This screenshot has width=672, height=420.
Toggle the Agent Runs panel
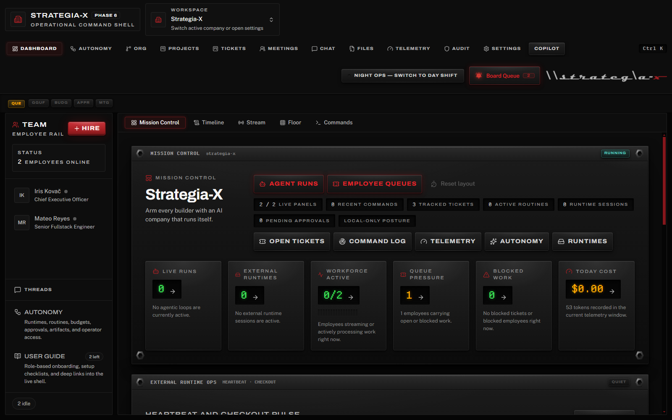(x=289, y=184)
